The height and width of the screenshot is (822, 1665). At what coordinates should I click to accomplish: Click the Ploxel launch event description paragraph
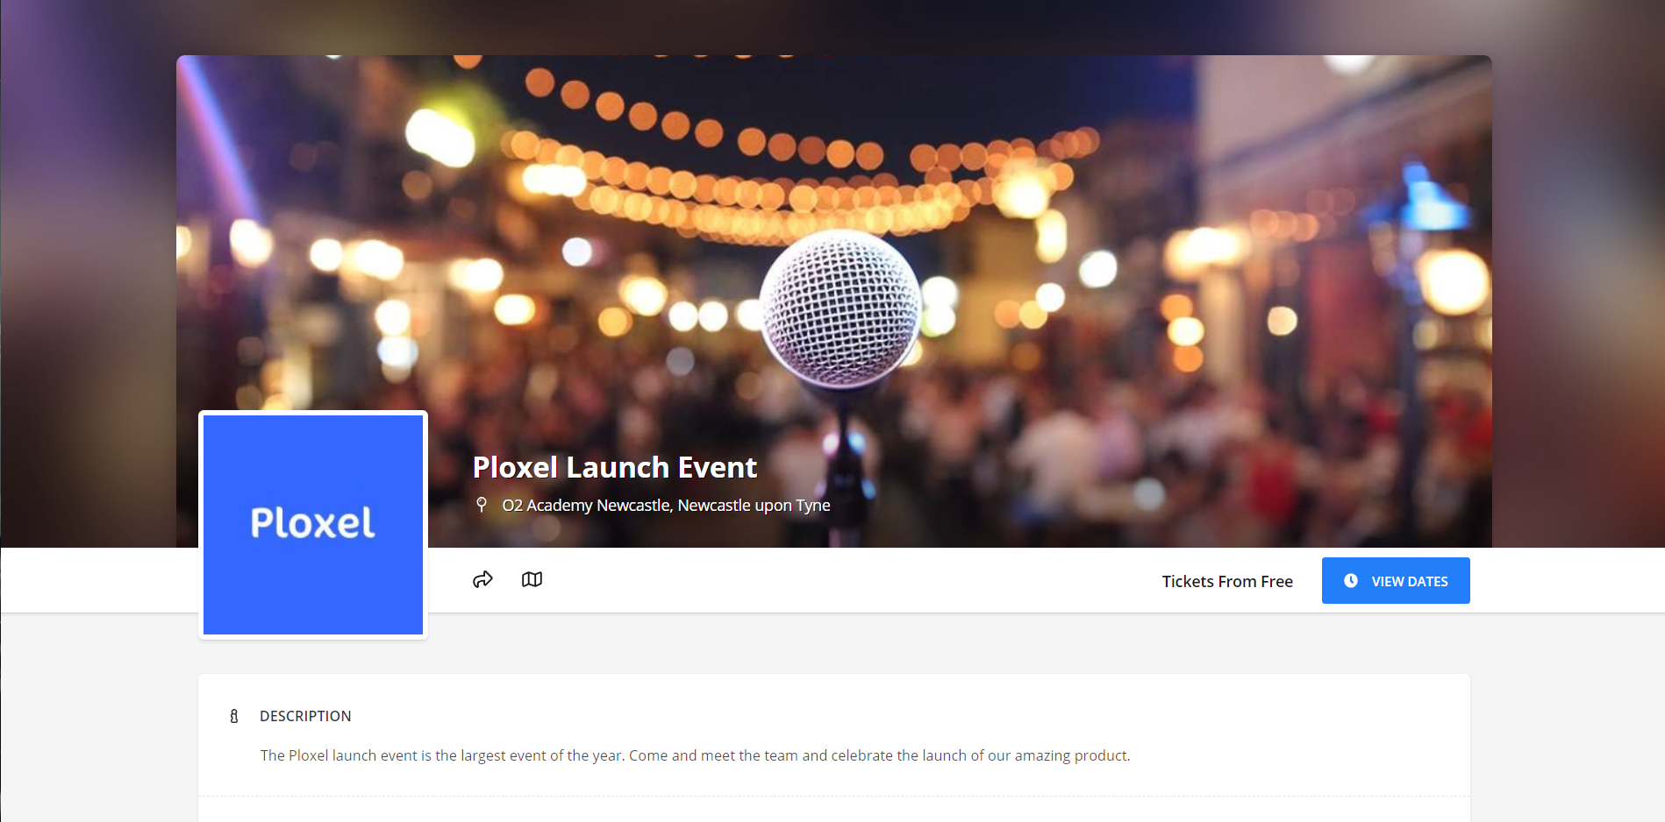695,755
